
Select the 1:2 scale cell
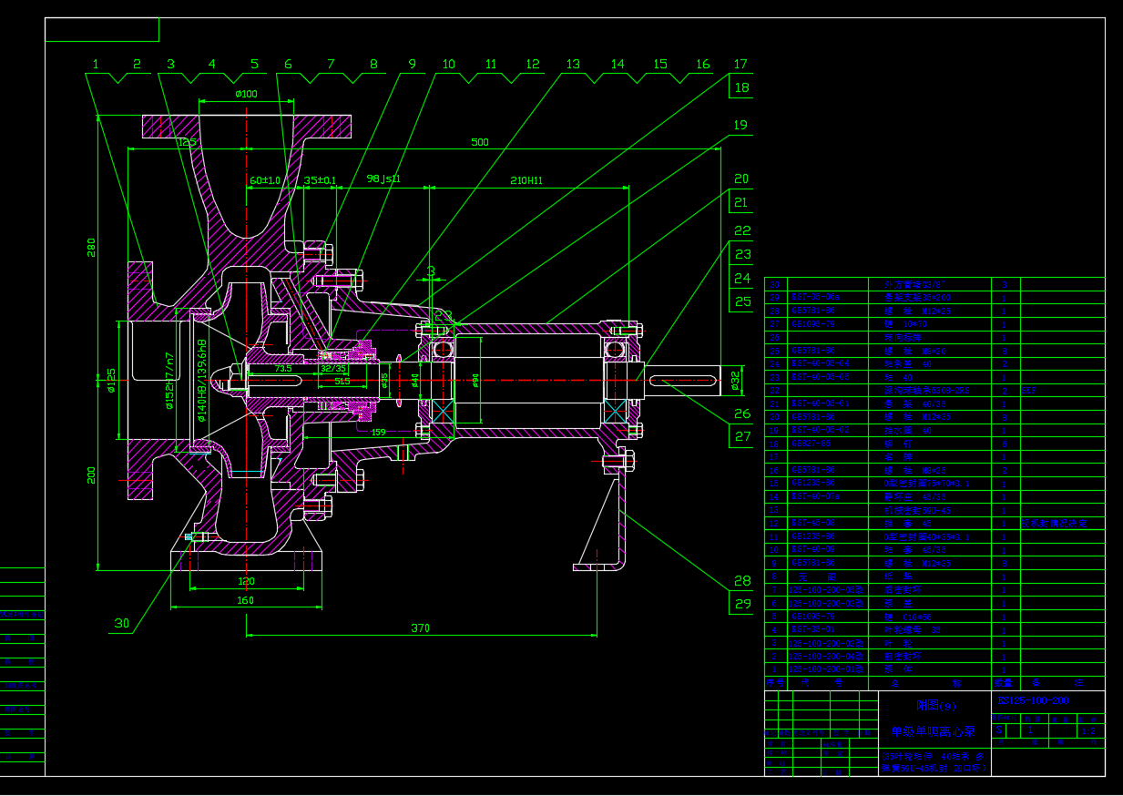coord(1087,730)
